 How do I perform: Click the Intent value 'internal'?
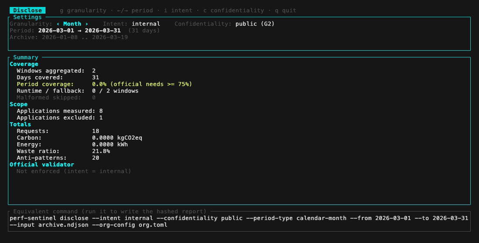[x=146, y=24]
